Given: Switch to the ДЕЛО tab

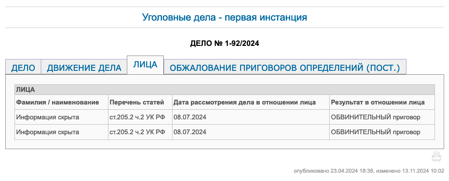Looking at the screenshot, I should coord(23,68).
